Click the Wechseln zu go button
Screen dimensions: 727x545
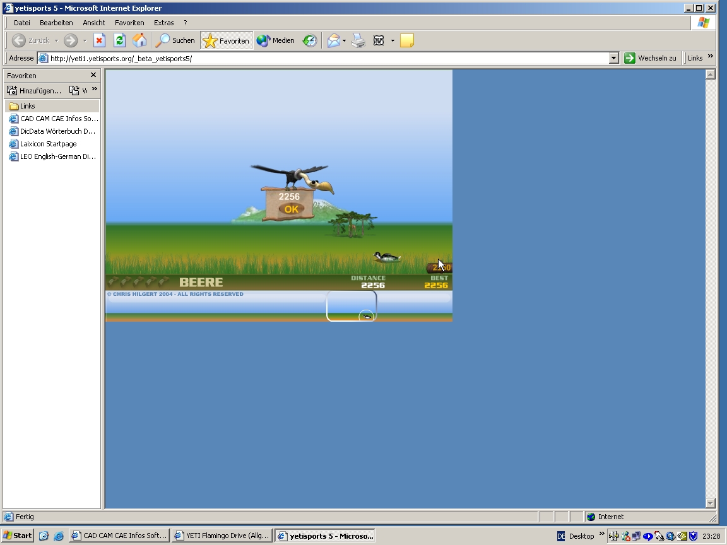coord(650,59)
